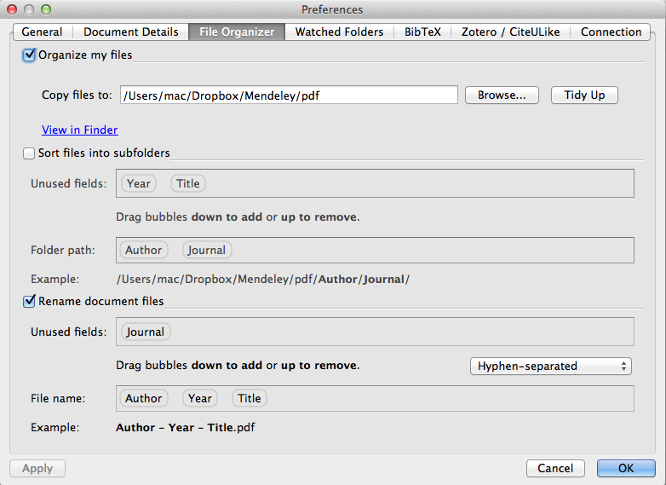Select the BibTeX tab
Image resolution: width=666 pixels, height=485 pixels.
click(422, 32)
